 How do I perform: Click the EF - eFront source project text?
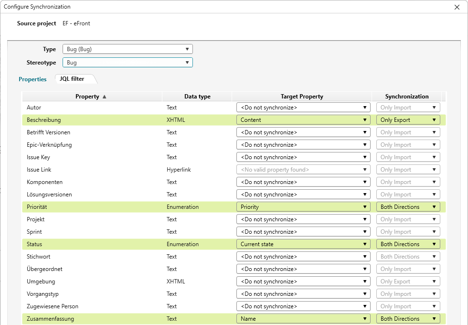(x=76, y=23)
